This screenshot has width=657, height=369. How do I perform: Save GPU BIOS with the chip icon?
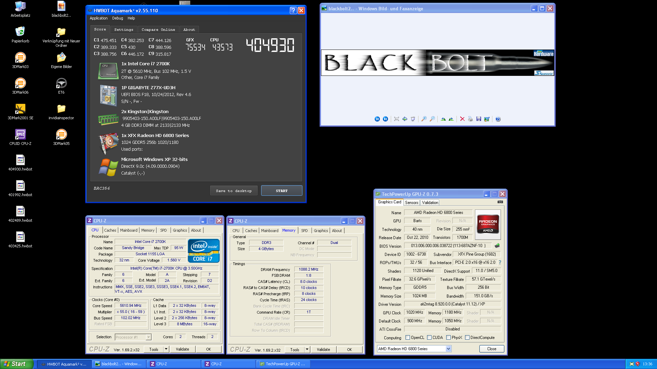497,245
